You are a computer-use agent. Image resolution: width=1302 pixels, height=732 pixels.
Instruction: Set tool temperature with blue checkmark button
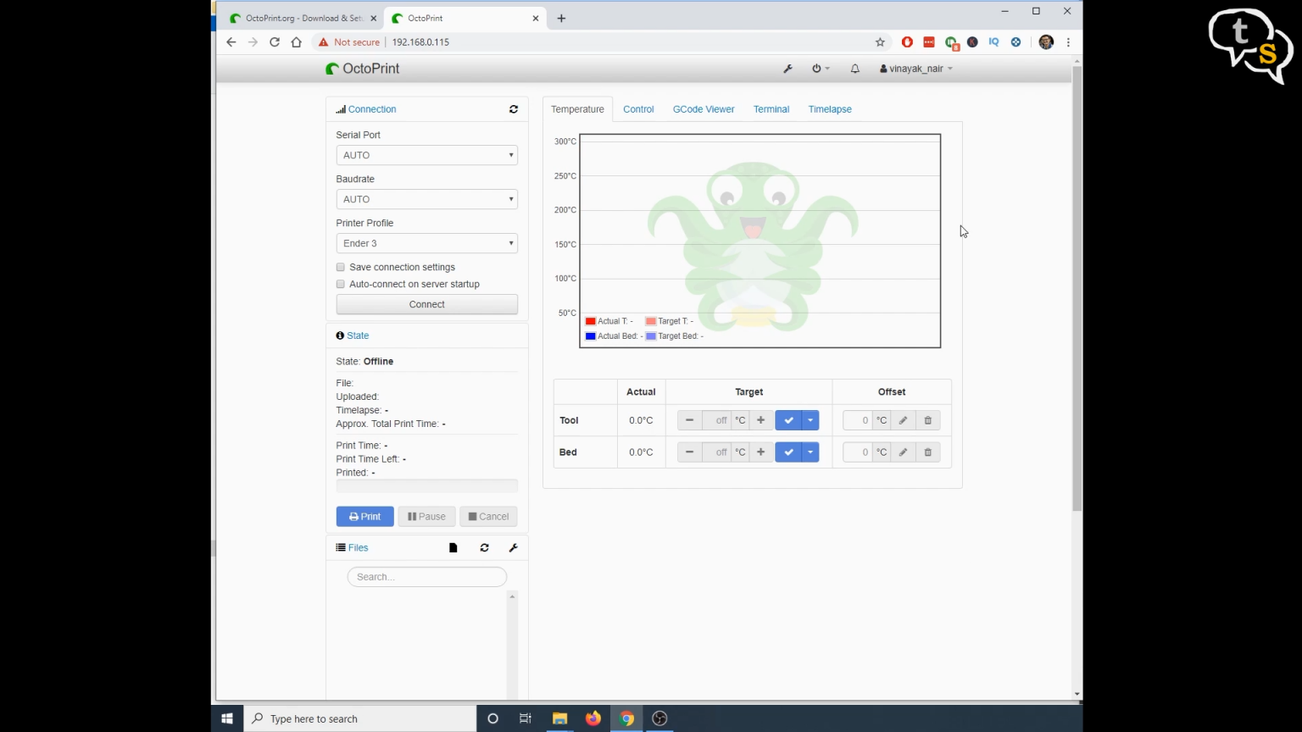(788, 419)
